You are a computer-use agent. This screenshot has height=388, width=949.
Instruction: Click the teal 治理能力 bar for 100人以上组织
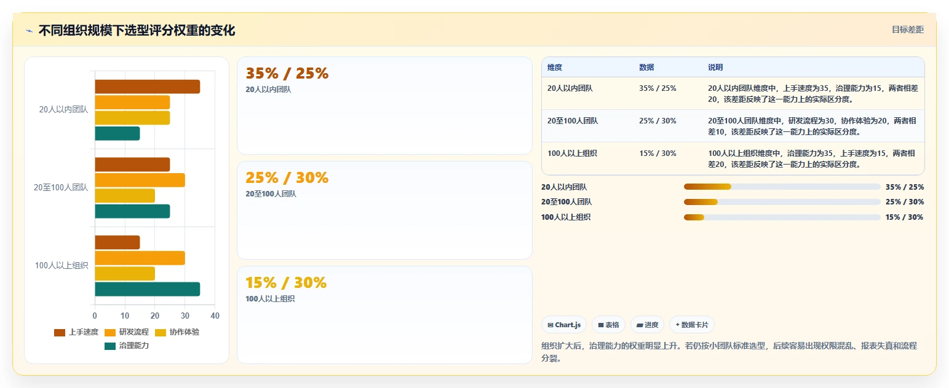tap(148, 289)
